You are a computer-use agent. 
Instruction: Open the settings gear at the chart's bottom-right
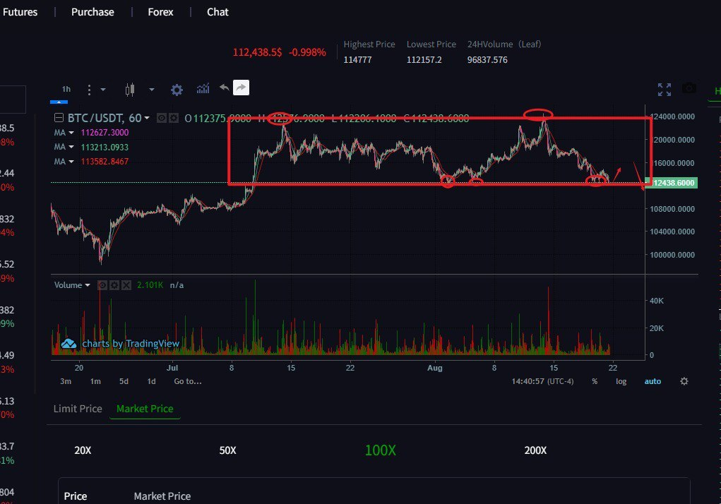[684, 381]
